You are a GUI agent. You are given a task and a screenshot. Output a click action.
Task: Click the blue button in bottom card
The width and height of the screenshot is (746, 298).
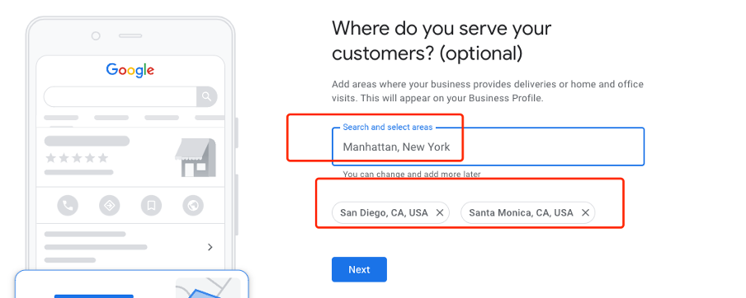pyautogui.click(x=94, y=296)
